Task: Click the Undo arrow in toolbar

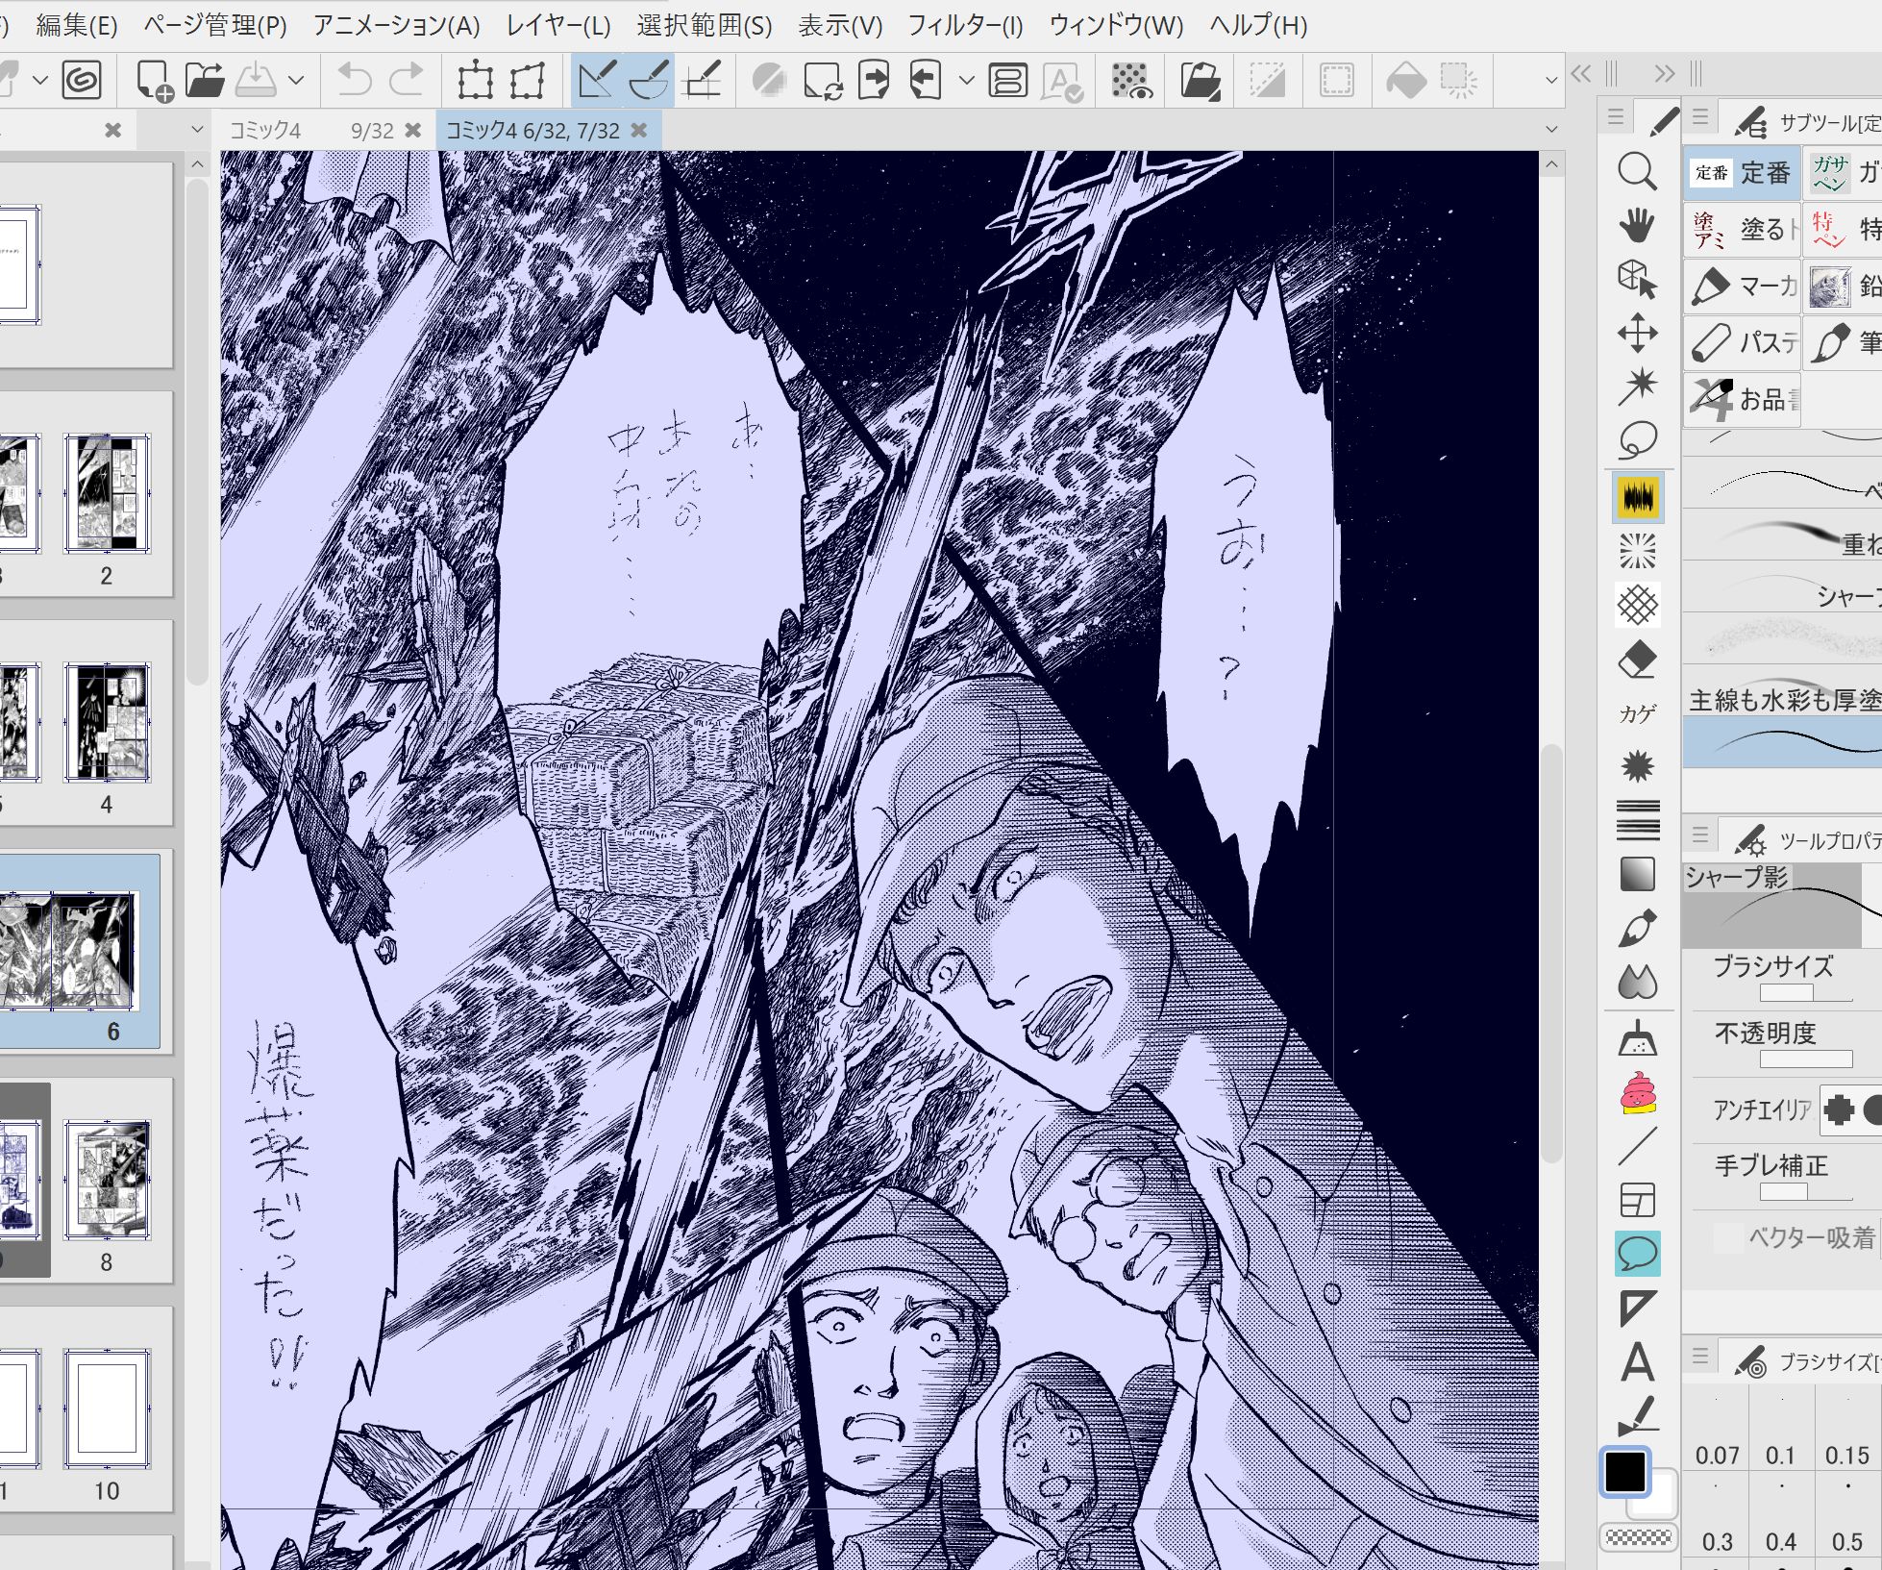Action: 355,81
